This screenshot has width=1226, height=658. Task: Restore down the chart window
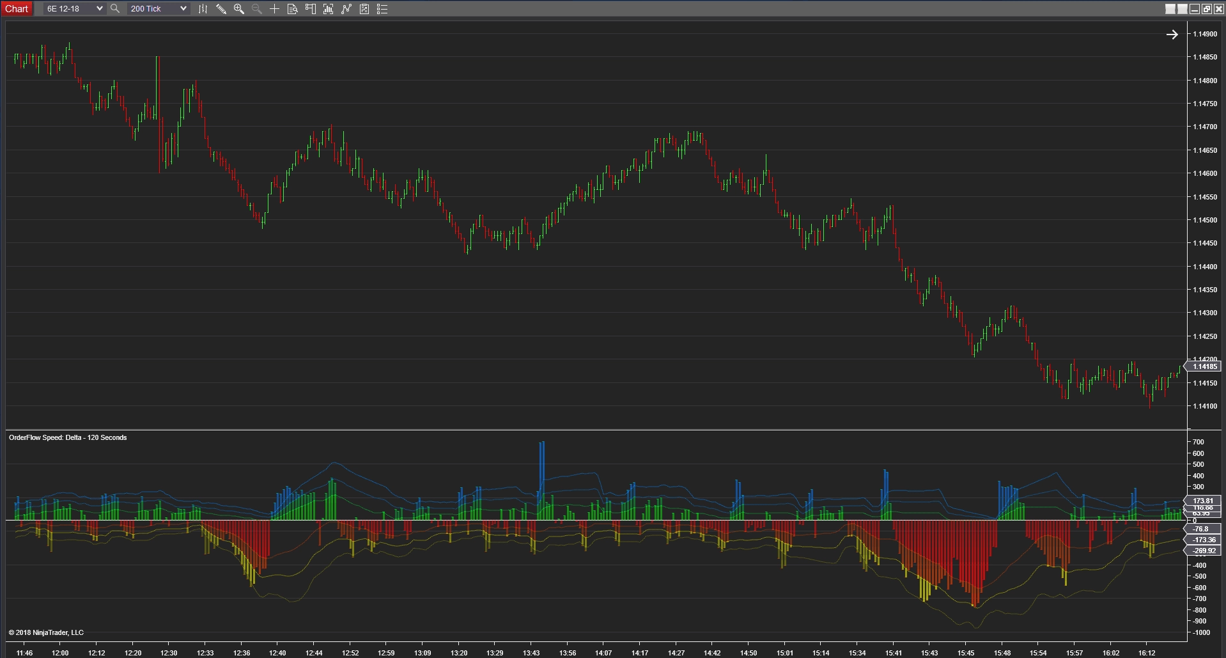1207,9
